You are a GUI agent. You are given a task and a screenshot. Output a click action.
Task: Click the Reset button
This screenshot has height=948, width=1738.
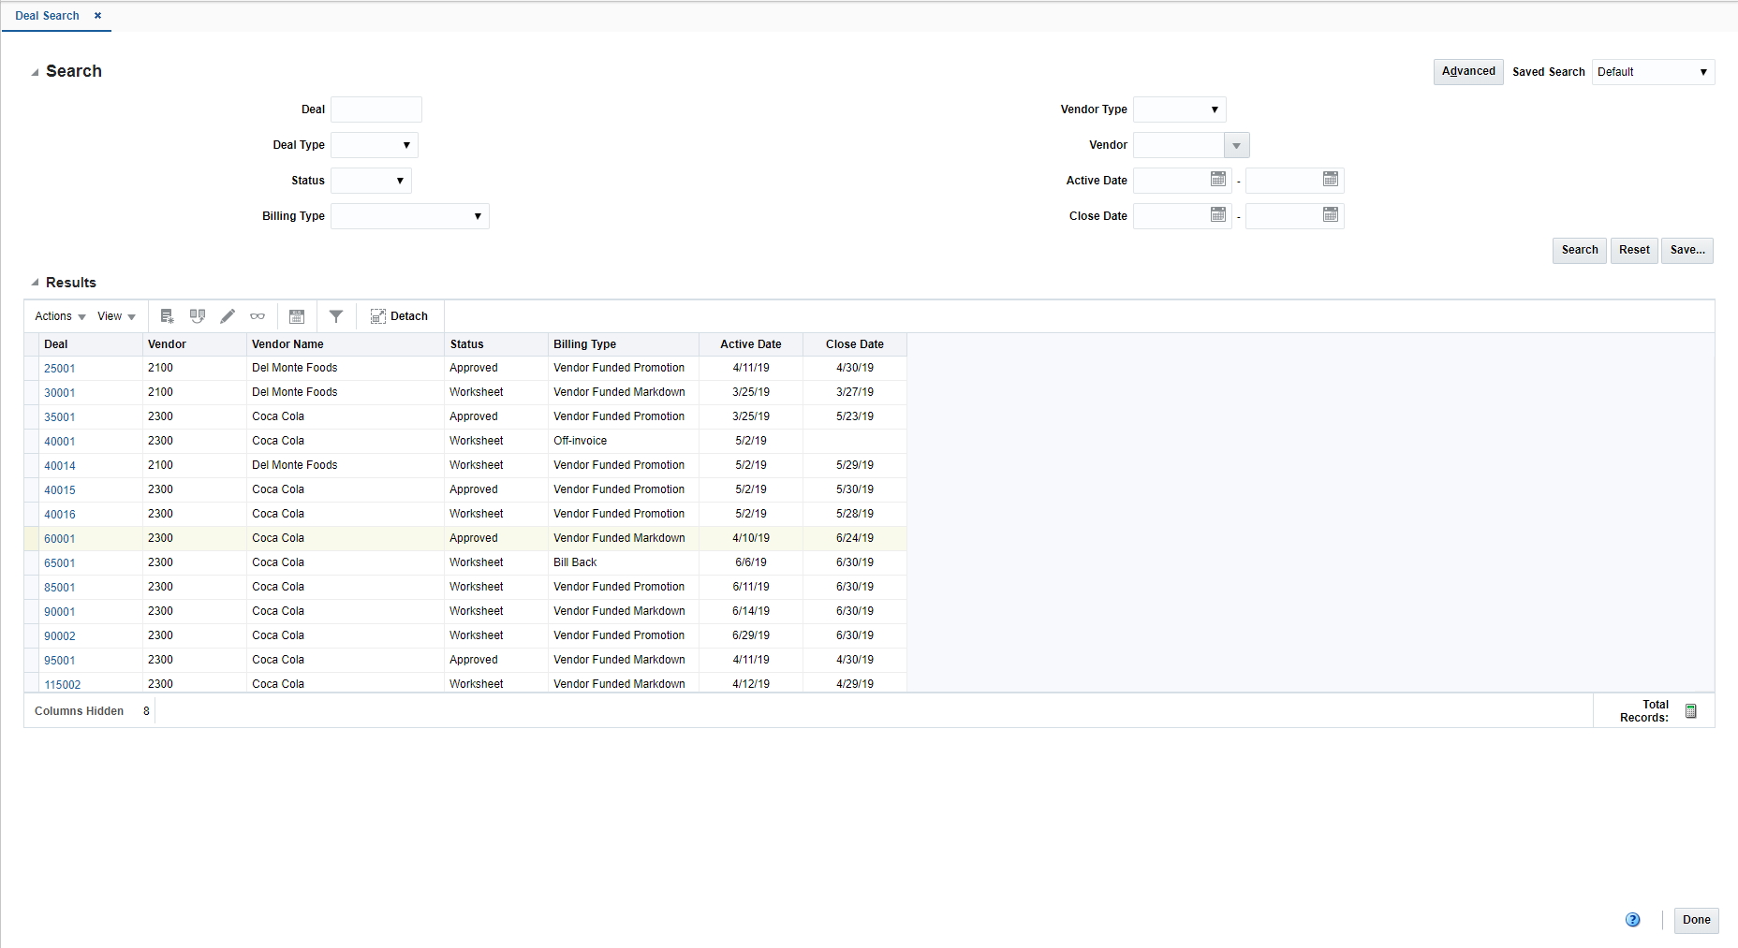[x=1634, y=251]
